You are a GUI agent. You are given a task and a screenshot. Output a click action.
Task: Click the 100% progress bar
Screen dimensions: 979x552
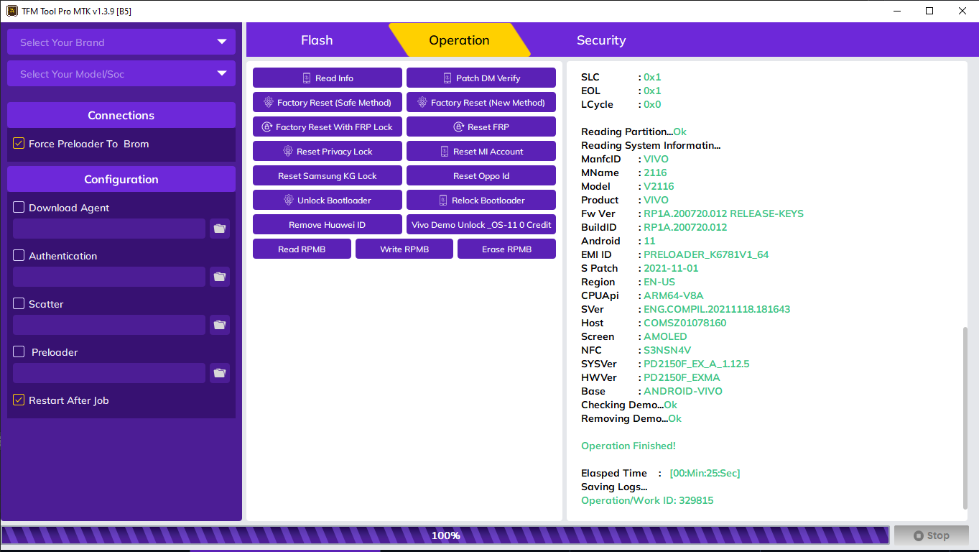point(445,535)
